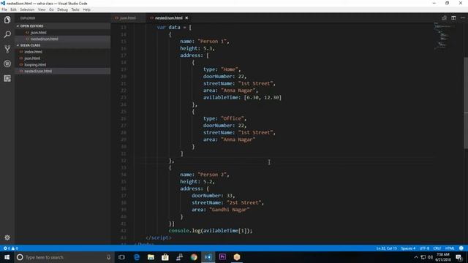Open the Edit menu
Viewport: 468px width, 263px height.
pos(13,9)
